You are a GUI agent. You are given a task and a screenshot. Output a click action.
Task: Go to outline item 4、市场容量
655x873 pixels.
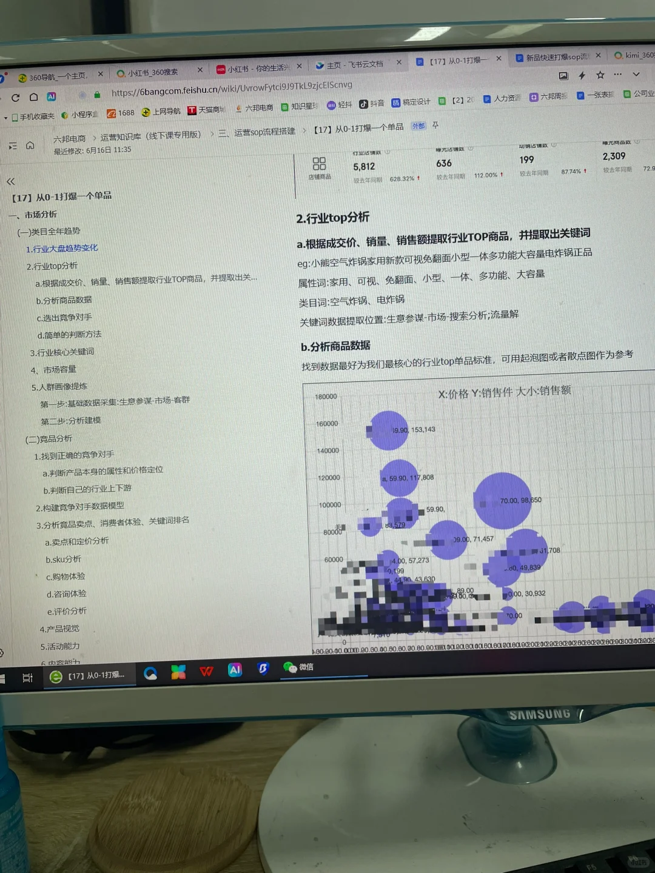coord(53,370)
